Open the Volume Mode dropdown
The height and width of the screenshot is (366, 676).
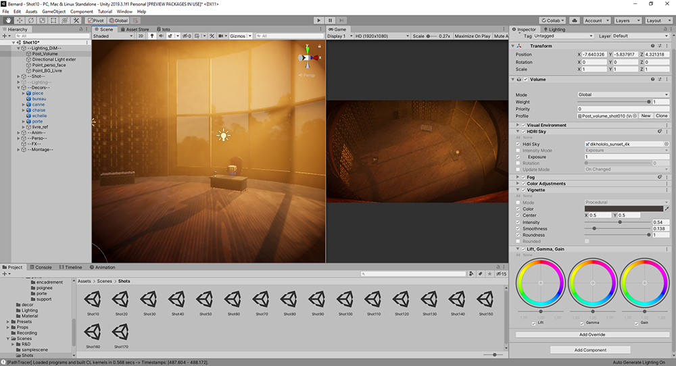(622, 95)
